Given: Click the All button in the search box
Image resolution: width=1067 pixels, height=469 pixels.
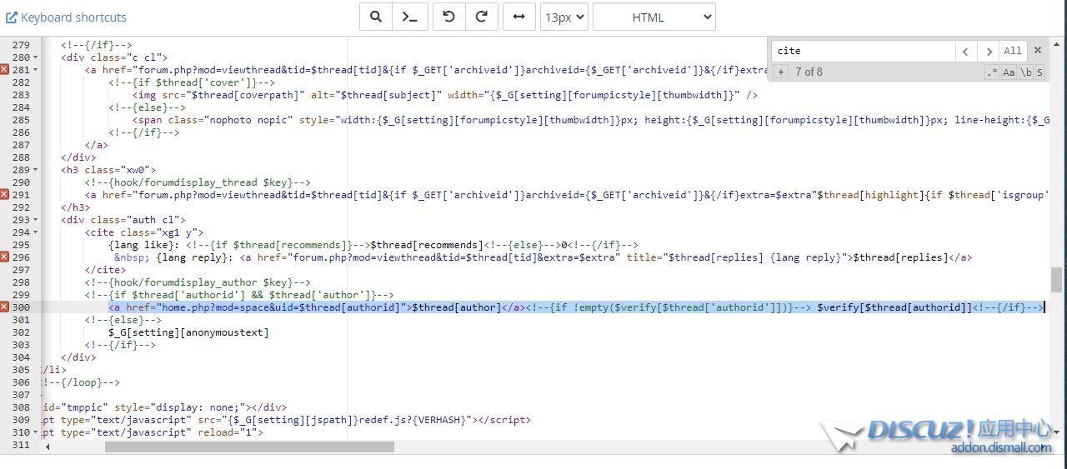Looking at the screenshot, I should [1013, 51].
